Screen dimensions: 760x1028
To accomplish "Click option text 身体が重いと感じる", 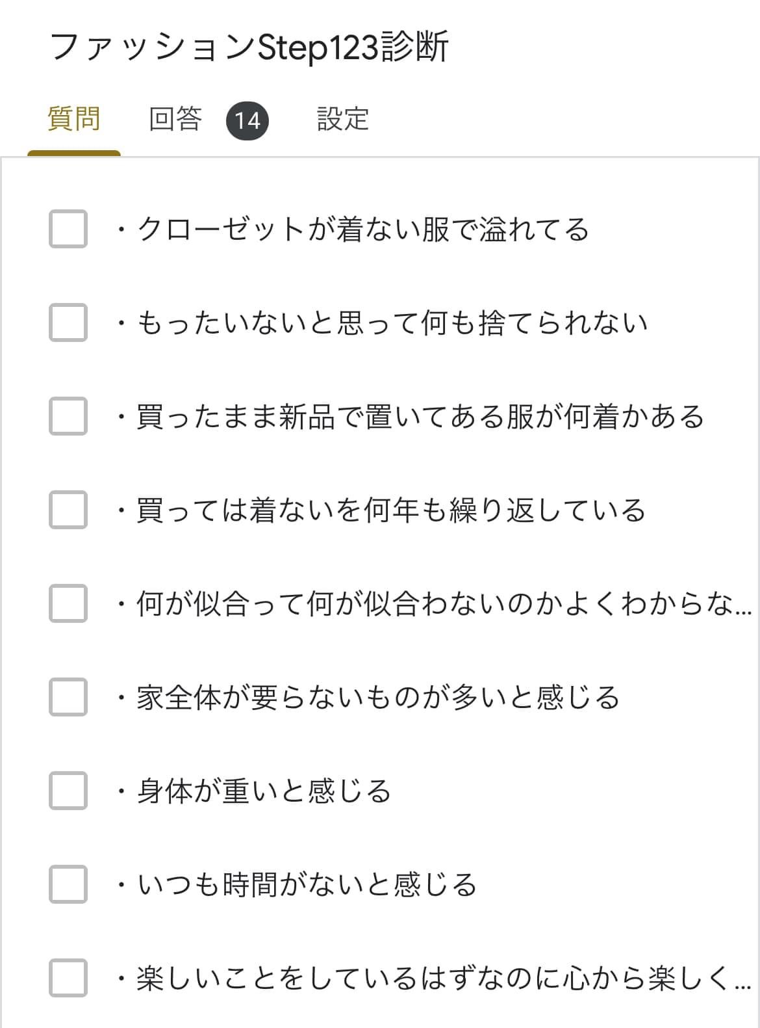I will pyautogui.click(x=264, y=791).
